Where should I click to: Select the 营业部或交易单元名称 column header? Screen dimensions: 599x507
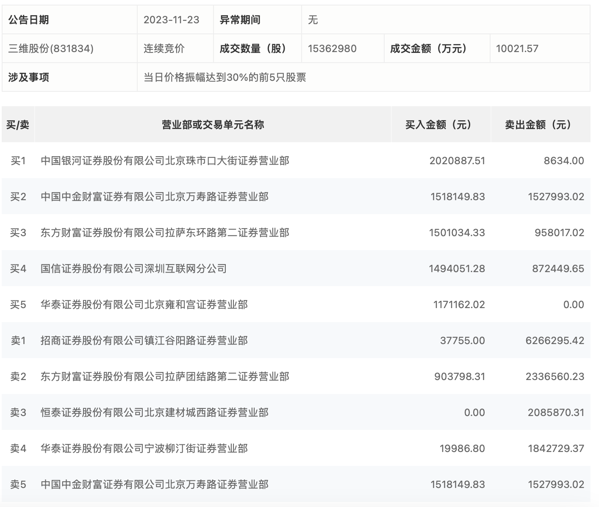tap(213, 124)
